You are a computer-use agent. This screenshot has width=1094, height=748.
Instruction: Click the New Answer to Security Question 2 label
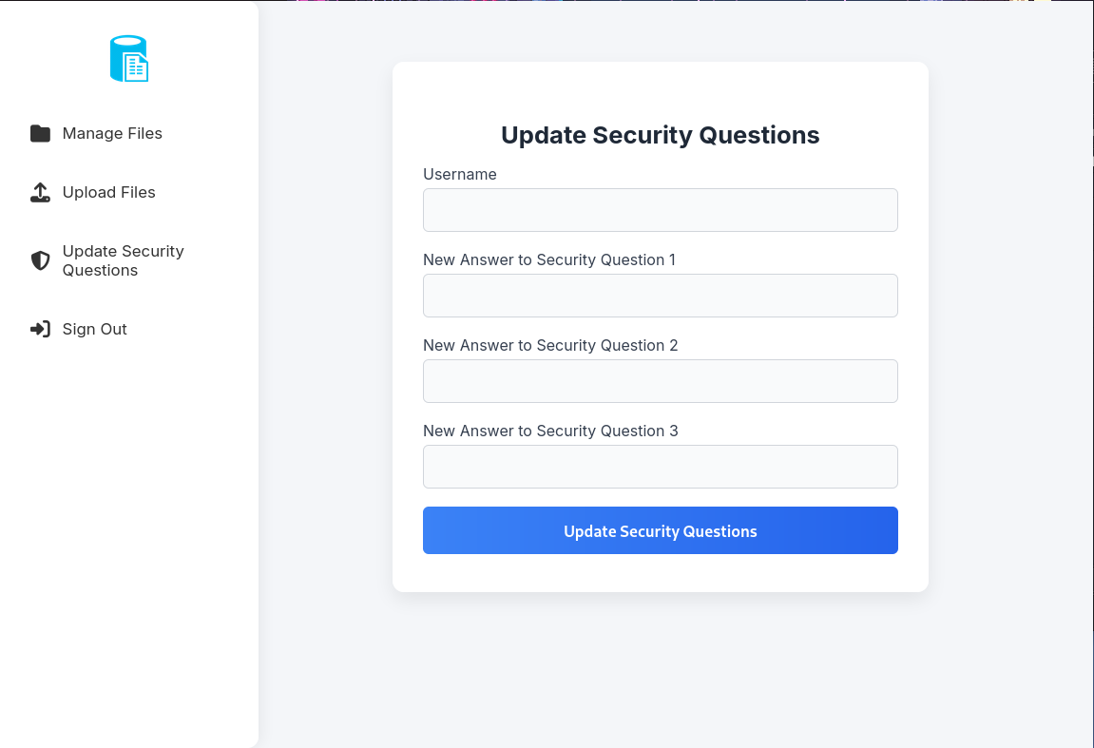(x=550, y=346)
